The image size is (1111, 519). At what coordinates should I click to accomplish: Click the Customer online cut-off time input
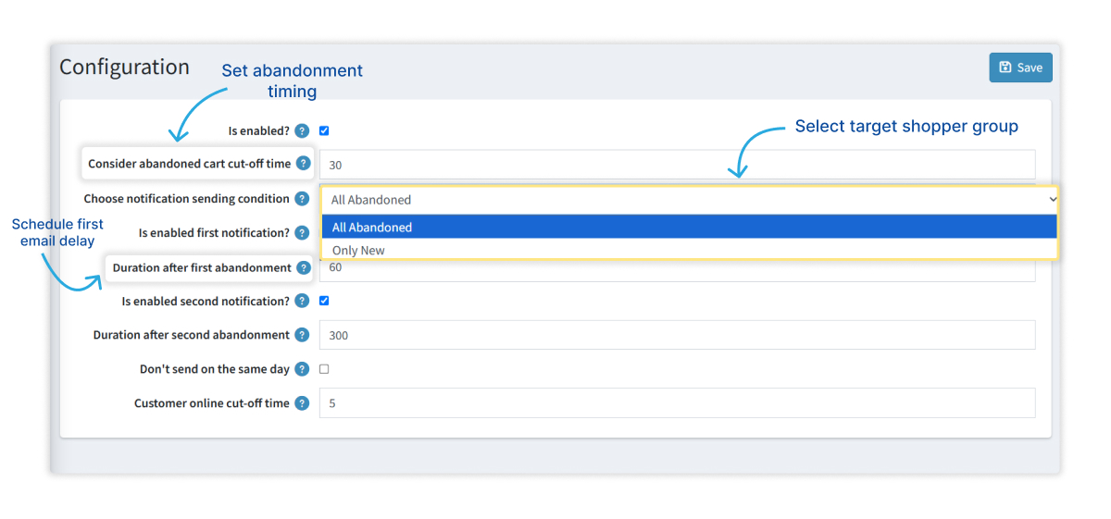(x=678, y=403)
